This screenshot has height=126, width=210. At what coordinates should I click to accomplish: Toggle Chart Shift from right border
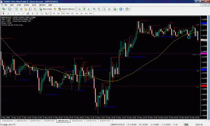(109, 9)
